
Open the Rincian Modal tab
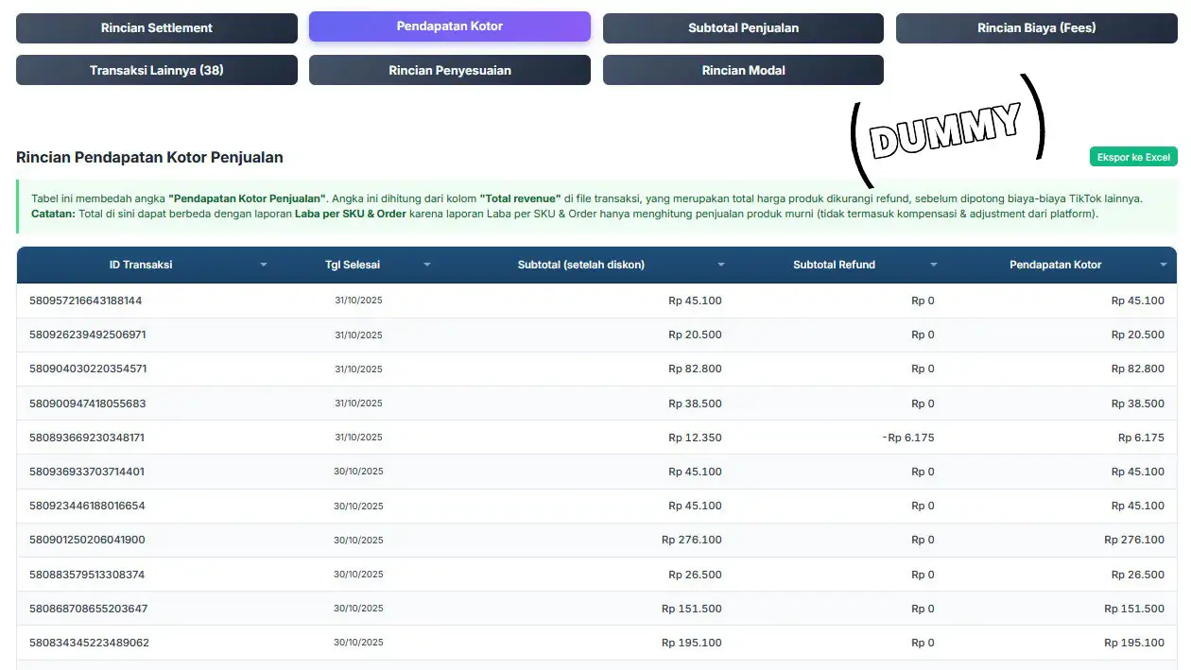(743, 70)
